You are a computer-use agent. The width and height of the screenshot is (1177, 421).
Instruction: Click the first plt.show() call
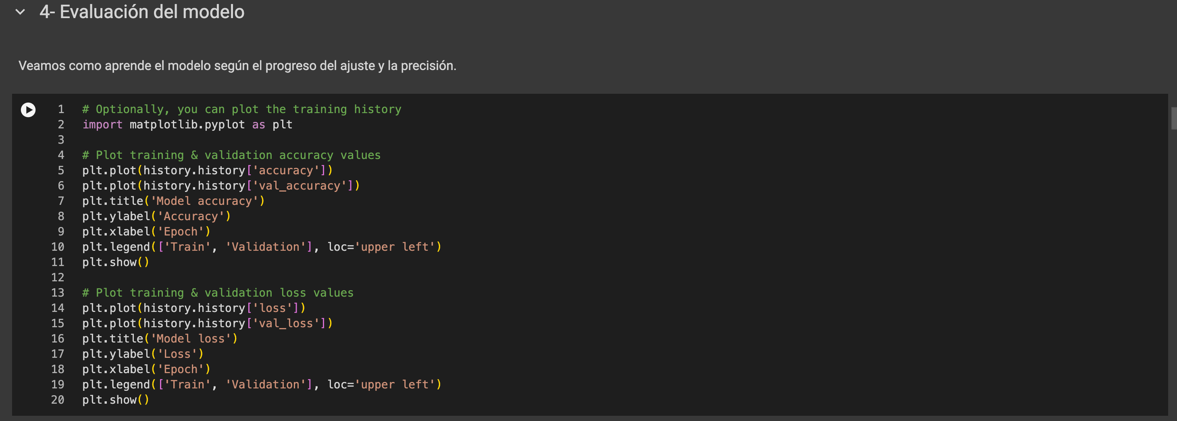point(116,262)
